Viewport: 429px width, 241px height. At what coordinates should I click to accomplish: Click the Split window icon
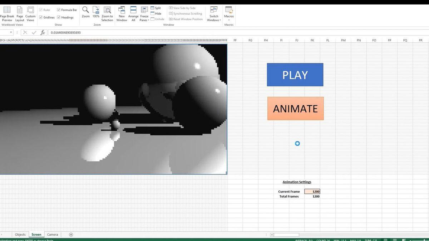pos(154,8)
